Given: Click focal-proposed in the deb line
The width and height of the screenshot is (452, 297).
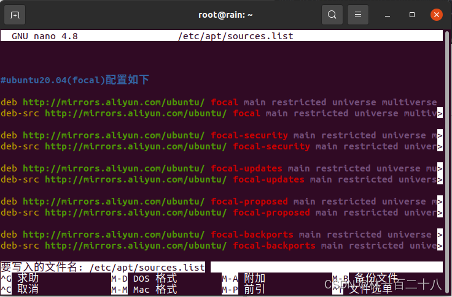Looking at the screenshot, I should 249,201.
